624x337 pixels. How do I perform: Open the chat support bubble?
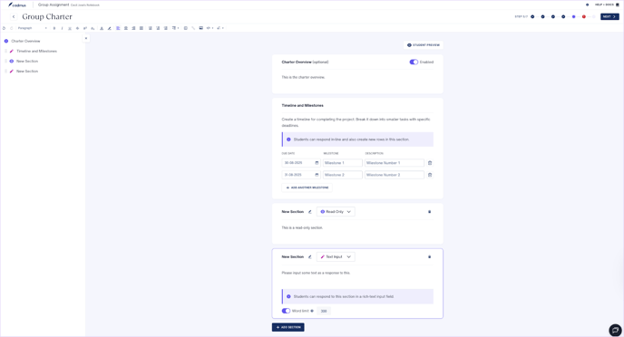(615, 330)
